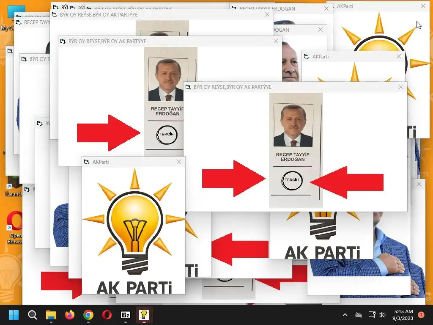Open network status tray icon
The height and width of the screenshot is (325, 433).
click(372, 315)
